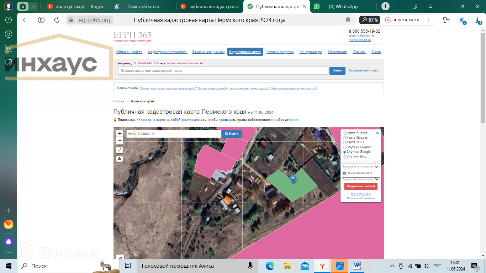The width and height of the screenshot is (486, 273).
Task: Print the cadastral map
Action: point(120,159)
